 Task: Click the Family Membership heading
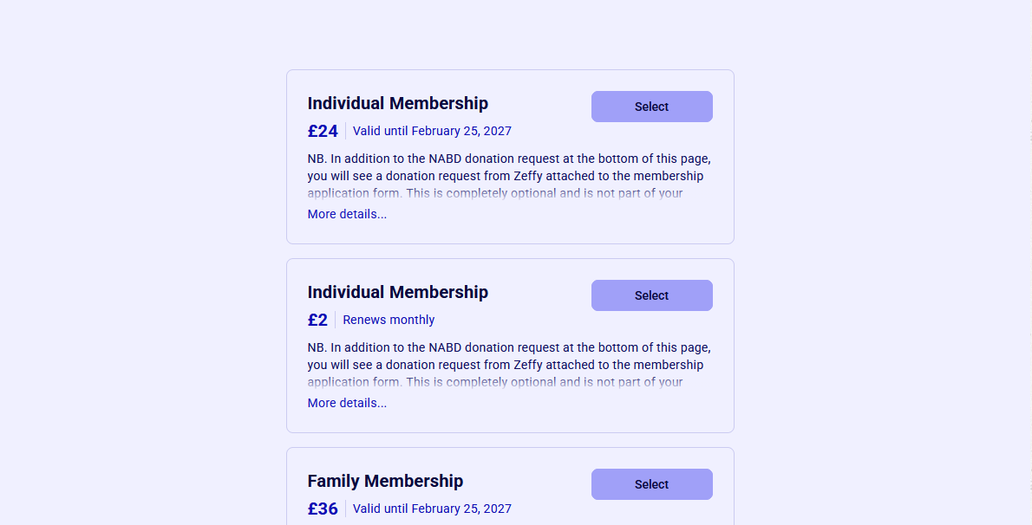(x=385, y=481)
